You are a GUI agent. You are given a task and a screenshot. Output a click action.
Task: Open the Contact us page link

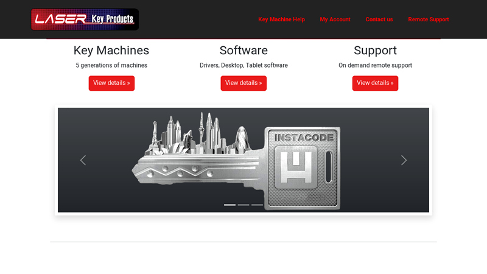coord(379,19)
